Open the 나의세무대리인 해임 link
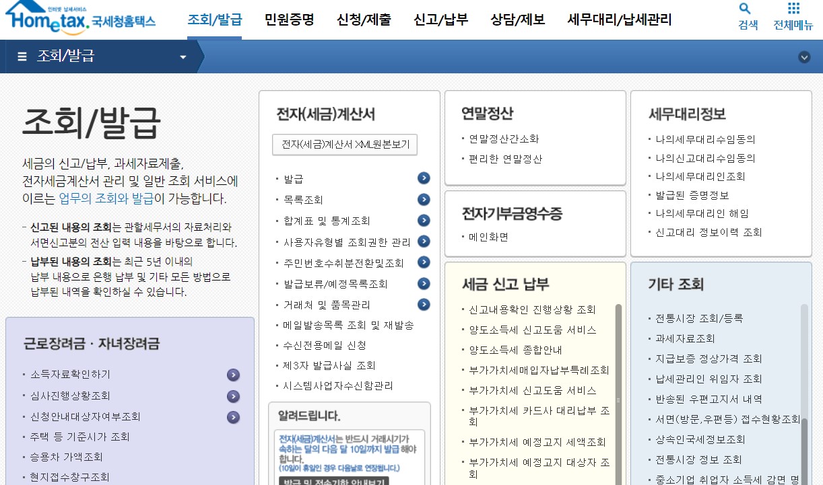 (x=702, y=213)
